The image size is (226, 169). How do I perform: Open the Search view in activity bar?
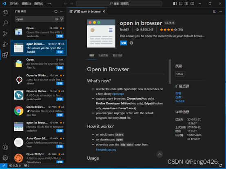point(5,23)
